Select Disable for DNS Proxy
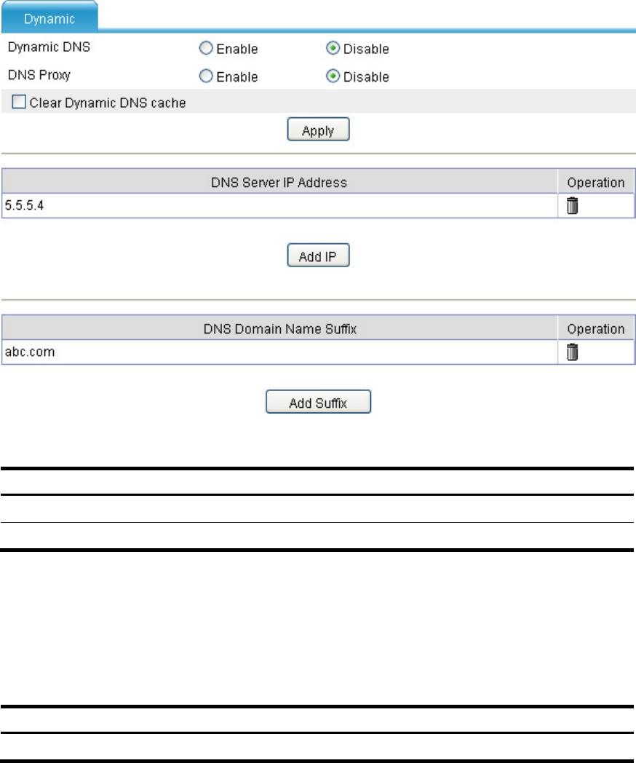This screenshot has width=636, height=763. pyautogui.click(x=333, y=76)
